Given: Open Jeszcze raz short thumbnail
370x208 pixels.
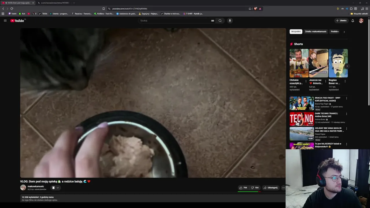Looking at the screenshot, I should point(319,63).
